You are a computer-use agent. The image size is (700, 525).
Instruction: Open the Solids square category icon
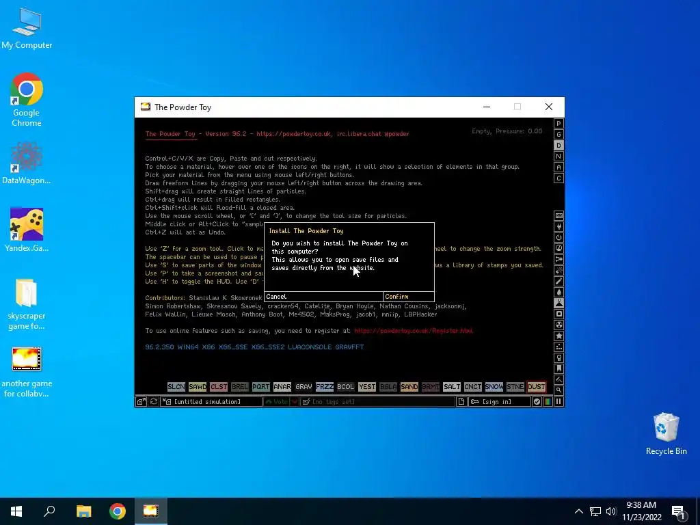click(x=559, y=314)
